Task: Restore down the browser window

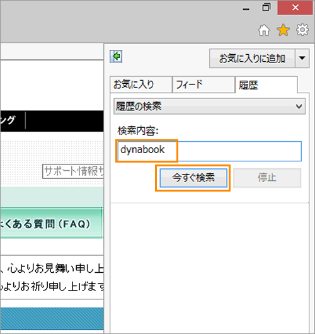Action: pyautogui.click(x=266, y=8)
